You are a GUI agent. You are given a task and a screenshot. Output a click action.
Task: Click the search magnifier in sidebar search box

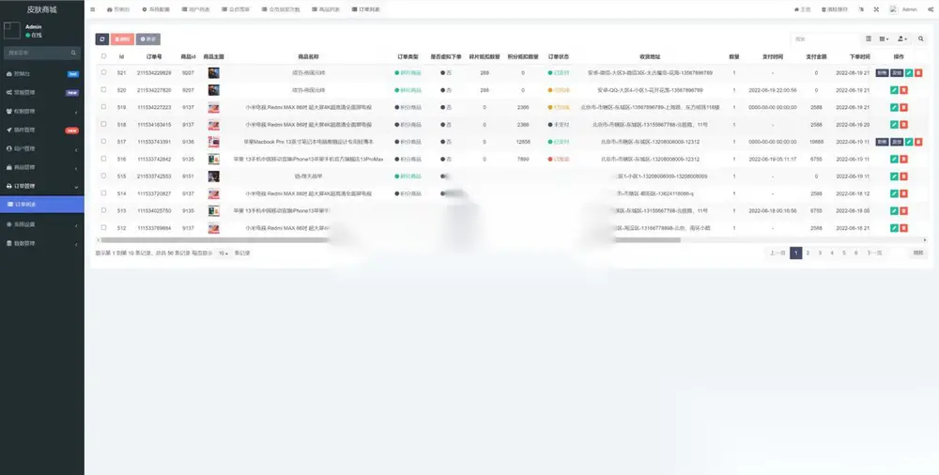pos(73,53)
